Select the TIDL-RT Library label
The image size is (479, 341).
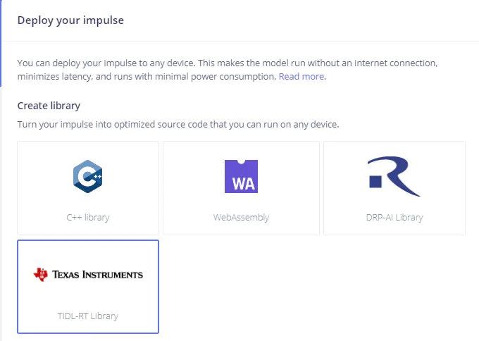88,316
